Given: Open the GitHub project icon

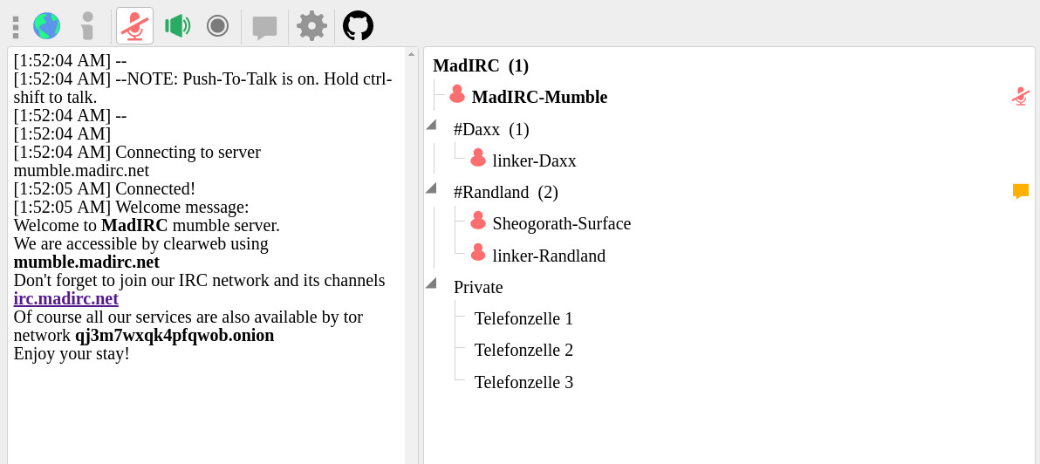Looking at the screenshot, I should (359, 26).
